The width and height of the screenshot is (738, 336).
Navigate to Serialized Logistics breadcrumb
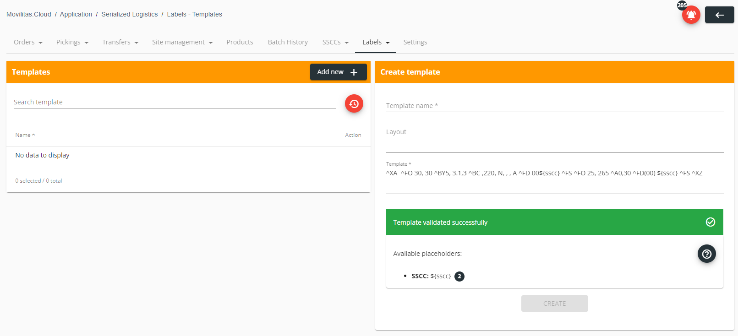[130, 14]
